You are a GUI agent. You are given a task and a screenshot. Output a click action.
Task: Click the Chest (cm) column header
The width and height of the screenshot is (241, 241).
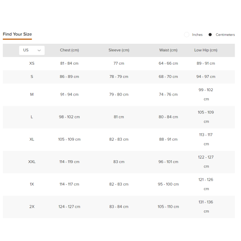coord(69,50)
